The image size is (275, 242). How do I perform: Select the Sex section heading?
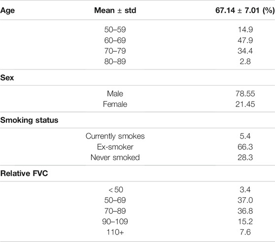pos(7,78)
